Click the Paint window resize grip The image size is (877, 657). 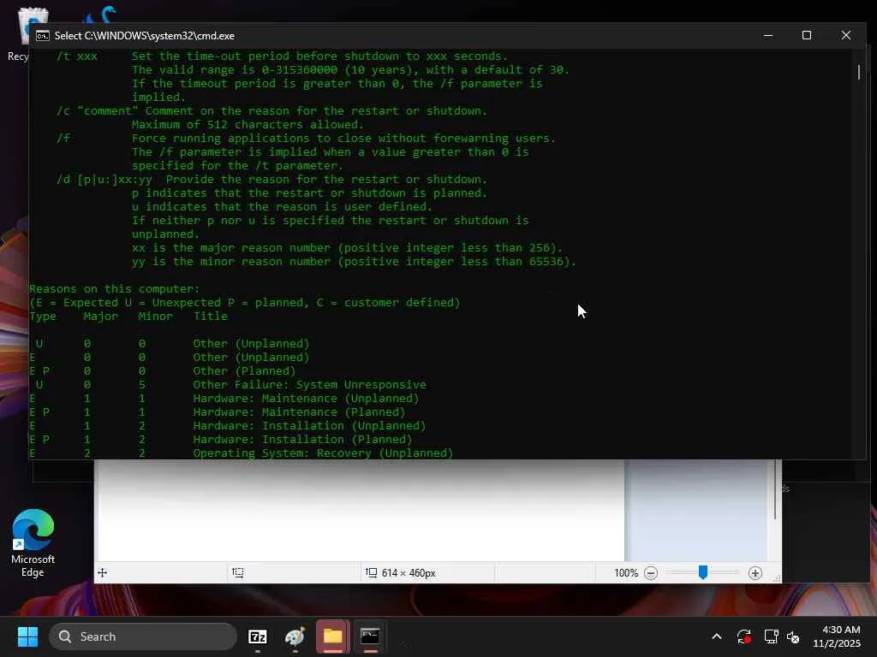[x=776, y=578]
